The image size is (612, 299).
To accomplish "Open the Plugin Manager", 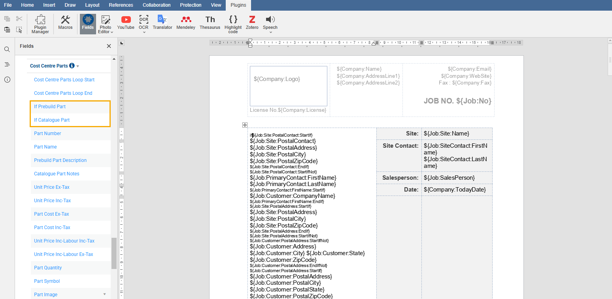I will pos(40,24).
